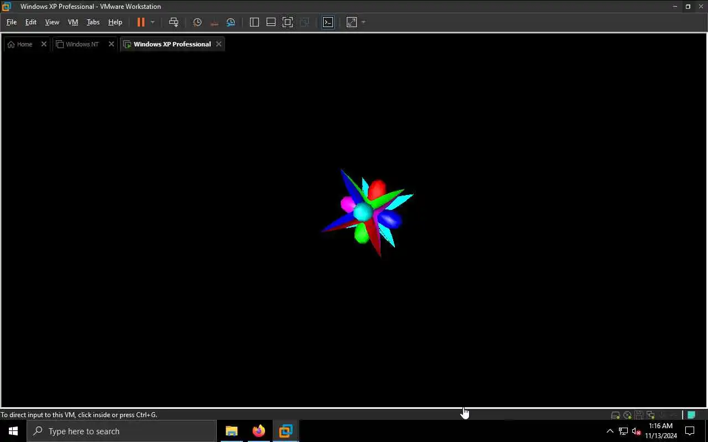Close the Windows NT tab
The height and width of the screenshot is (442, 708).
pyautogui.click(x=111, y=44)
